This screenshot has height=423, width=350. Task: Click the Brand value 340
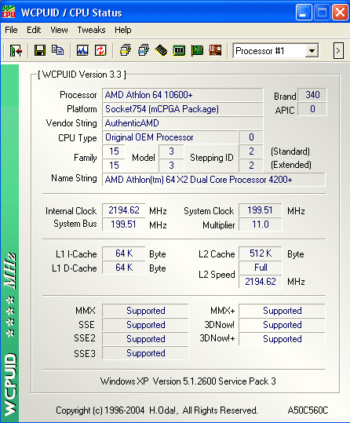point(312,95)
